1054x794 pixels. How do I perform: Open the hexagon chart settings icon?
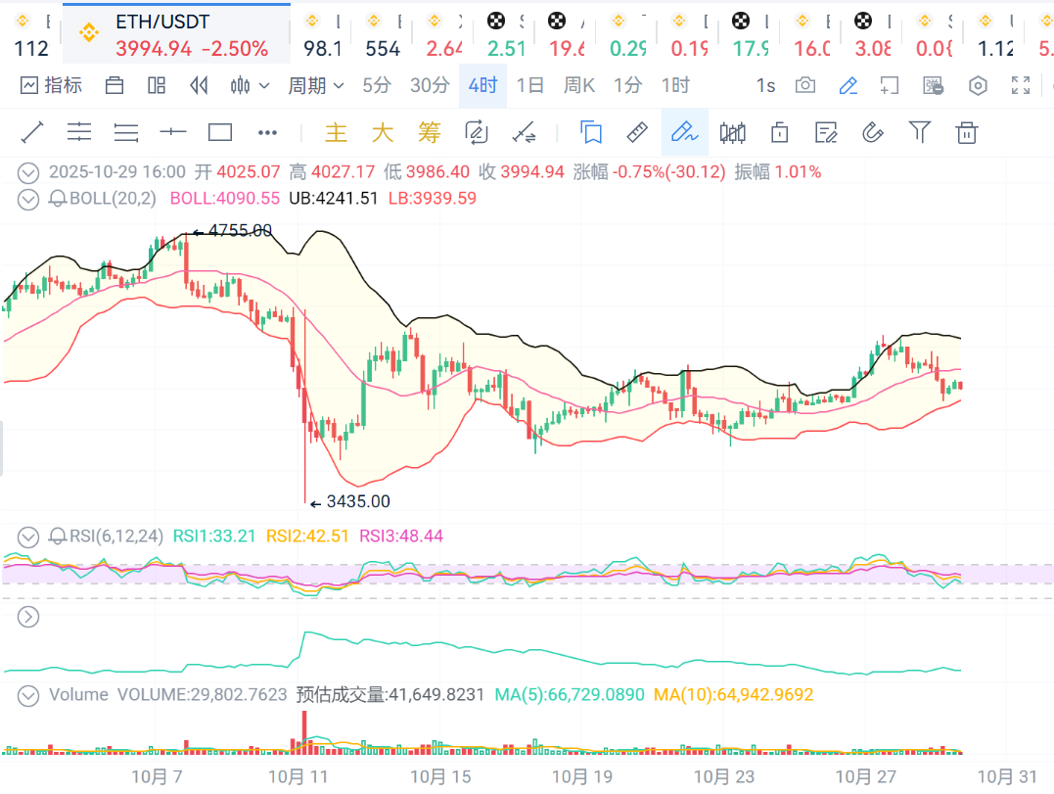(x=978, y=86)
